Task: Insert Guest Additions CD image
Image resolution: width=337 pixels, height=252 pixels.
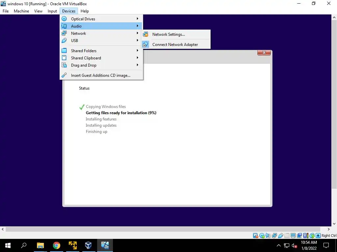Action: click(101, 75)
